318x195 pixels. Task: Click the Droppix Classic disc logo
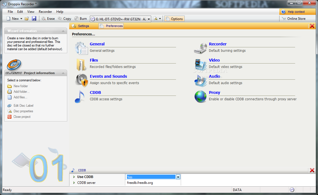14,65
